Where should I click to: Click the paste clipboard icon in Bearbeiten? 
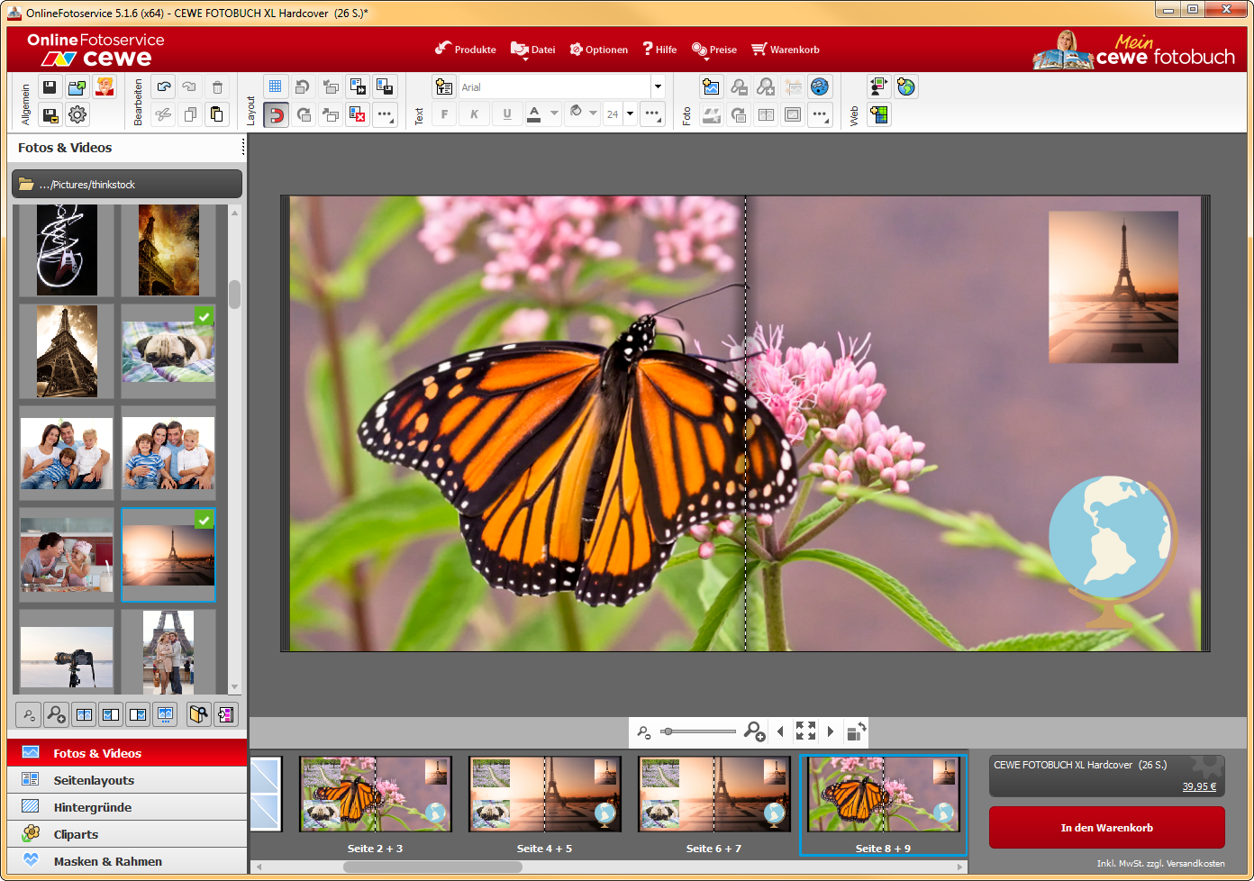[217, 114]
